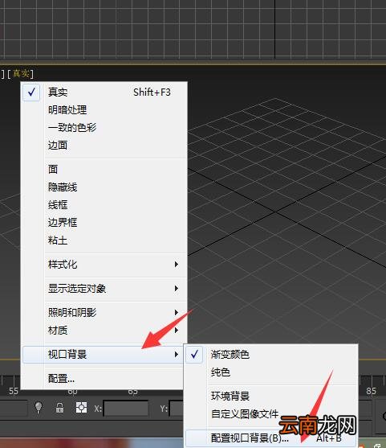
Task: Expand the 材质 submenu
Action: pyautogui.click(x=105, y=331)
